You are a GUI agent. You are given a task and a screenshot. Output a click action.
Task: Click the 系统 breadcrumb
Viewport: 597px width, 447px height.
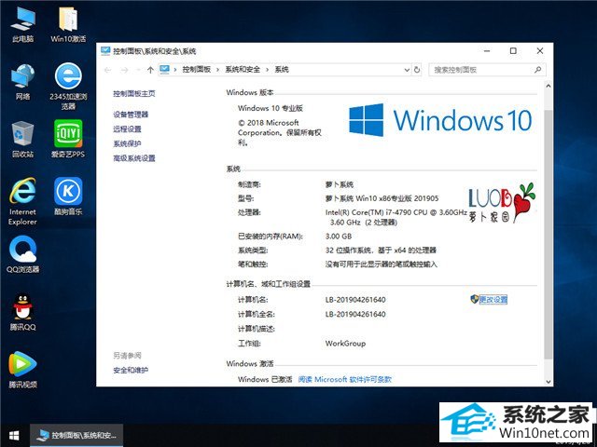[282, 70]
